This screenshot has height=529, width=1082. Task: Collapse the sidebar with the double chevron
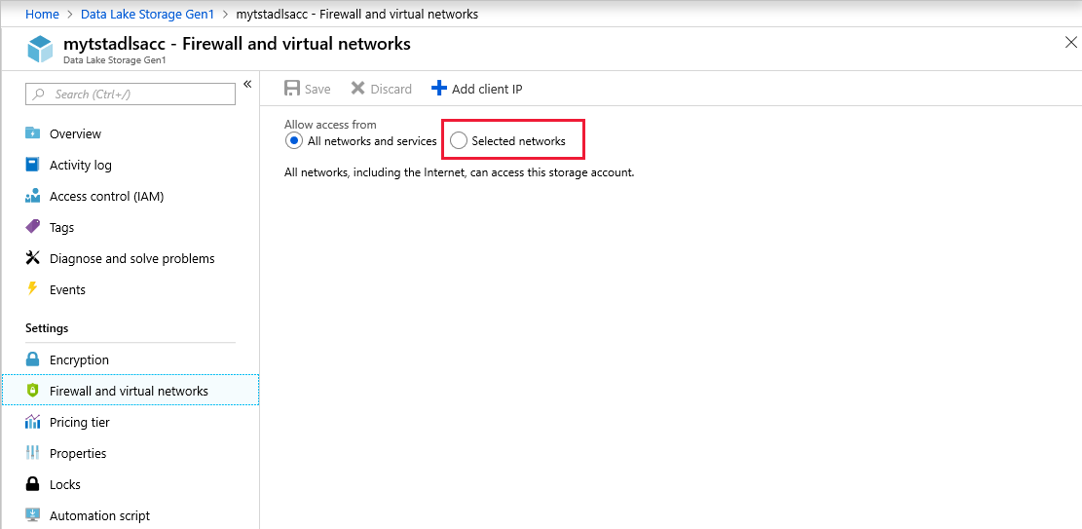tap(247, 85)
